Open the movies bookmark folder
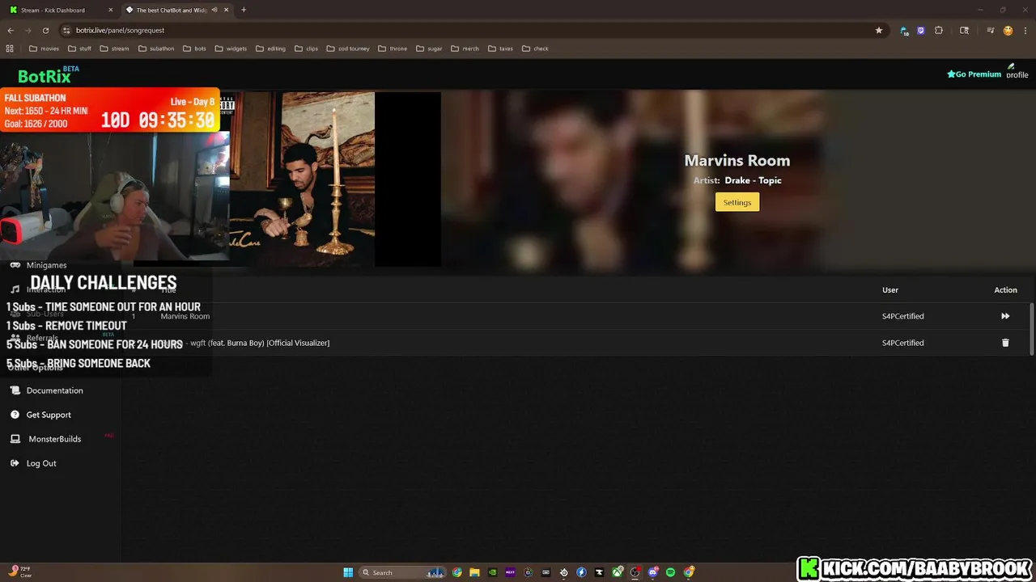 point(45,48)
